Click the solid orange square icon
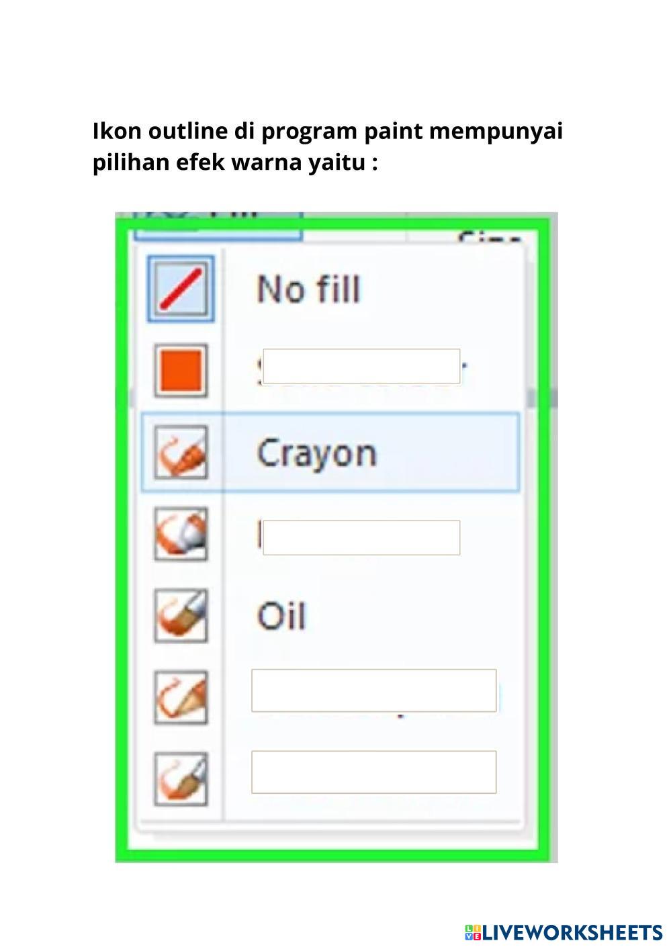 coord(181,370)
